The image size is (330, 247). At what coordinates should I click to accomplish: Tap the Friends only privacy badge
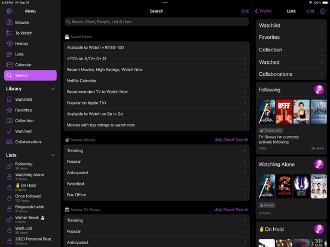[270, 131]
